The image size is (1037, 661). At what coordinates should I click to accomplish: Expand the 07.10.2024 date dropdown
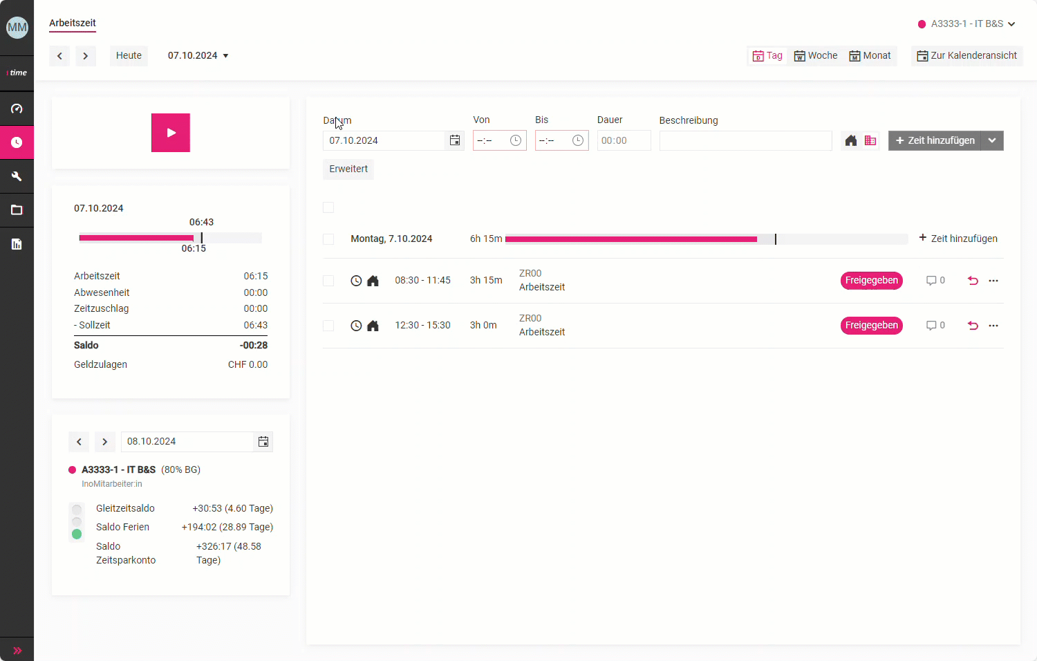198,56
